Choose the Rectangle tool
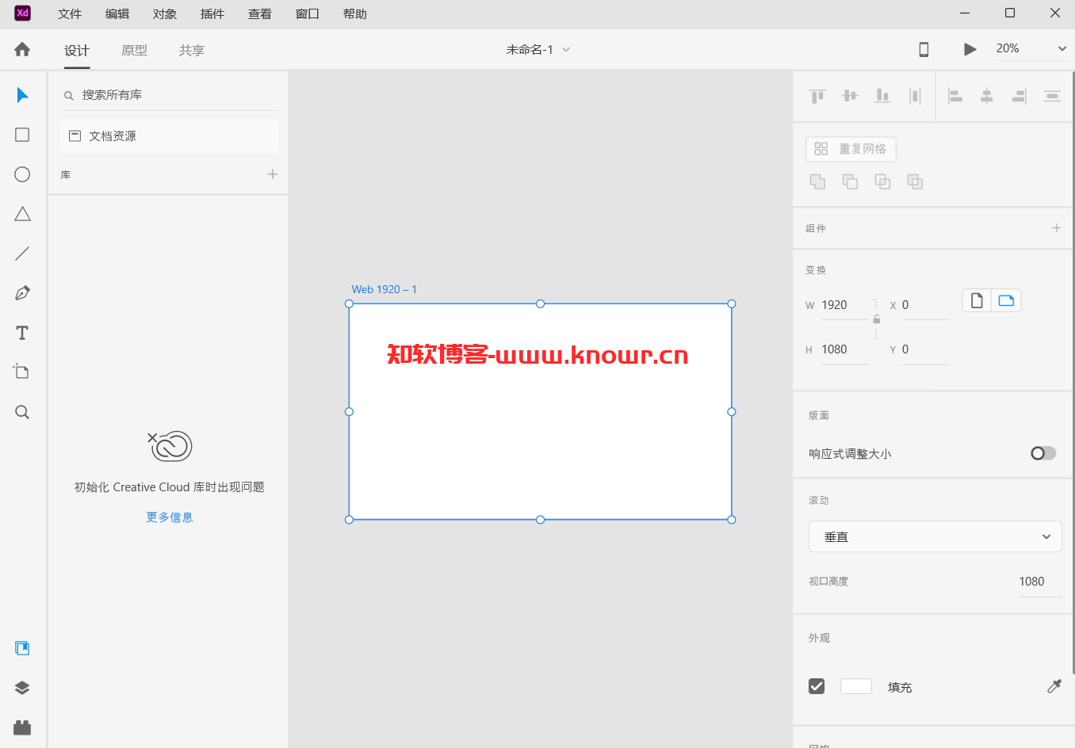Screen dimensions: 1075x748 coord(22,135)
